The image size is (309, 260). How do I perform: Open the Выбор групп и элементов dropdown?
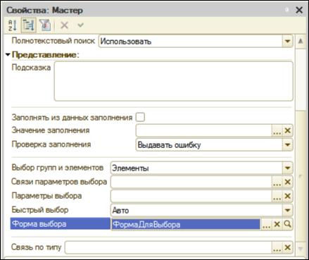[x=287, y=168]
